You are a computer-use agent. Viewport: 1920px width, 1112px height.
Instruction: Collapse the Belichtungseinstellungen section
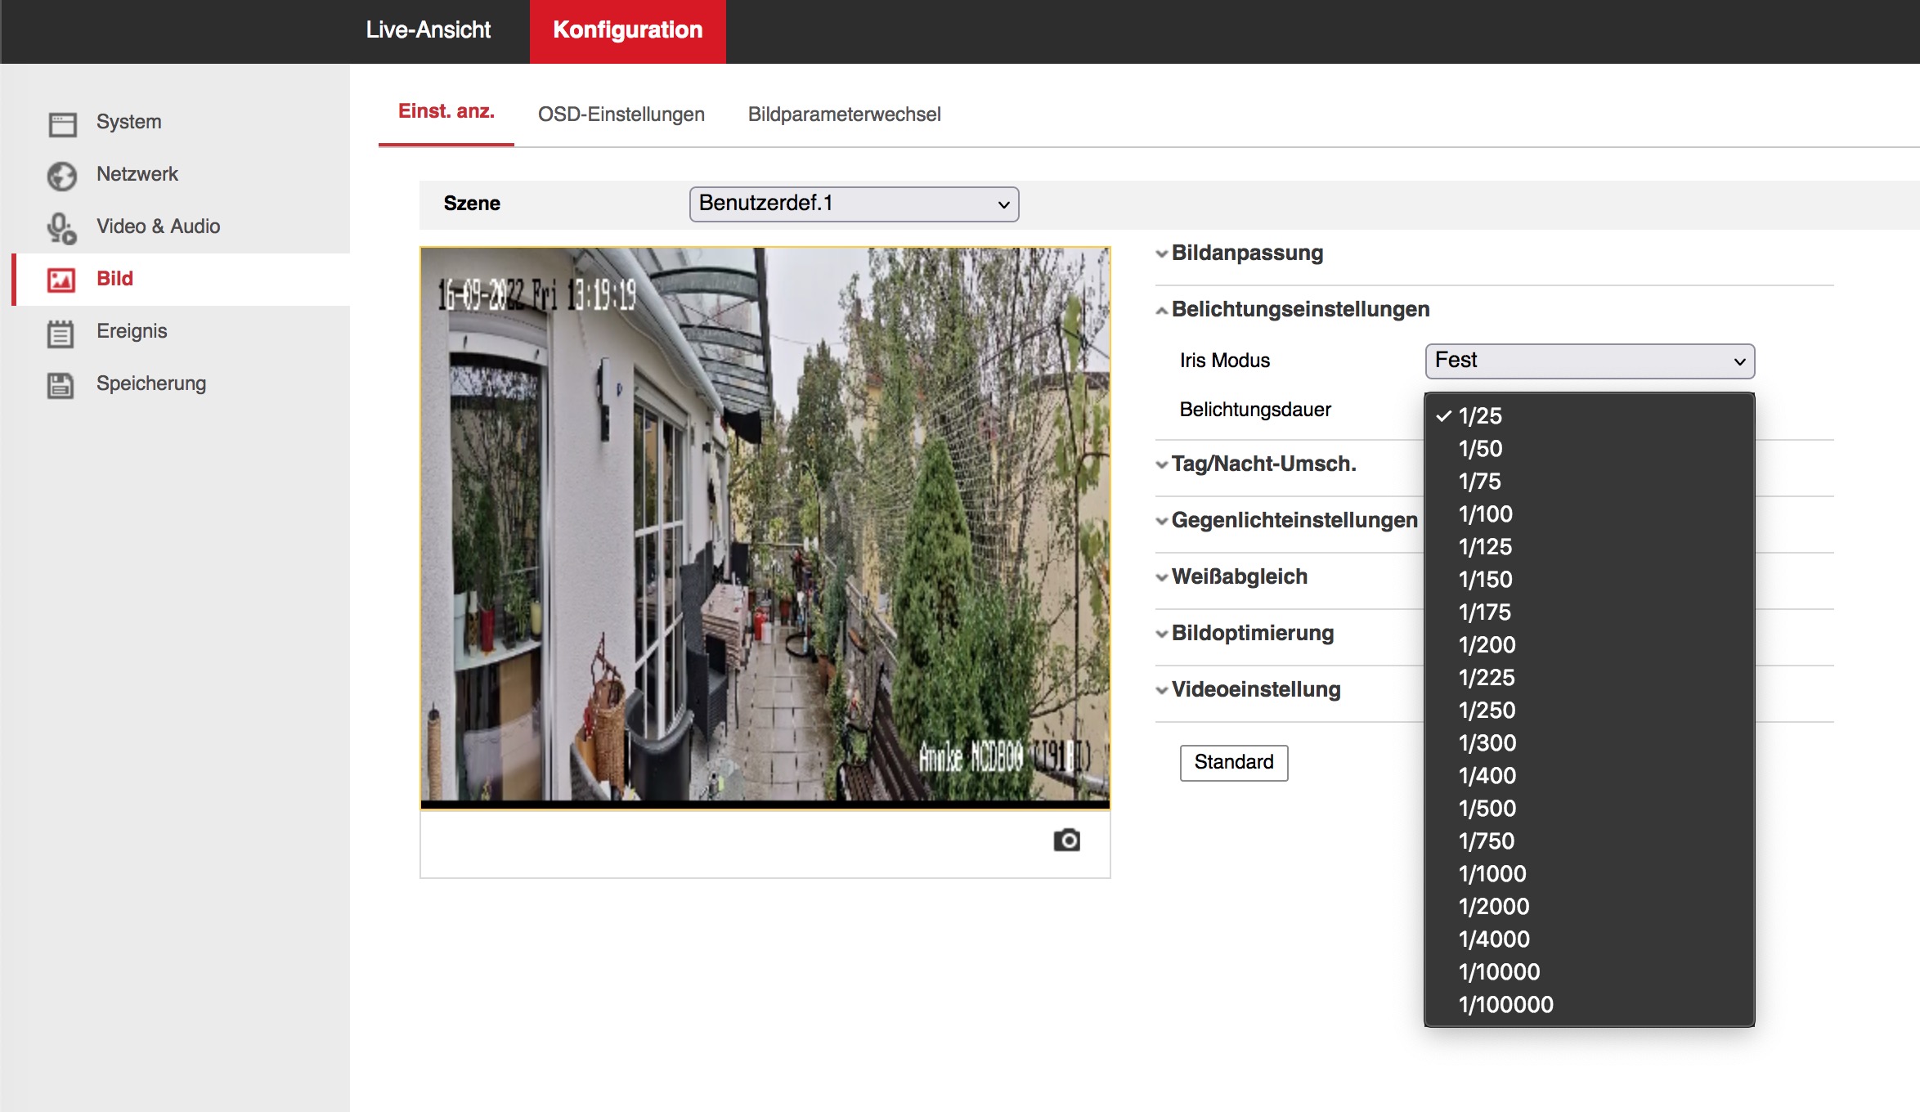click(x=1299, y=310)
